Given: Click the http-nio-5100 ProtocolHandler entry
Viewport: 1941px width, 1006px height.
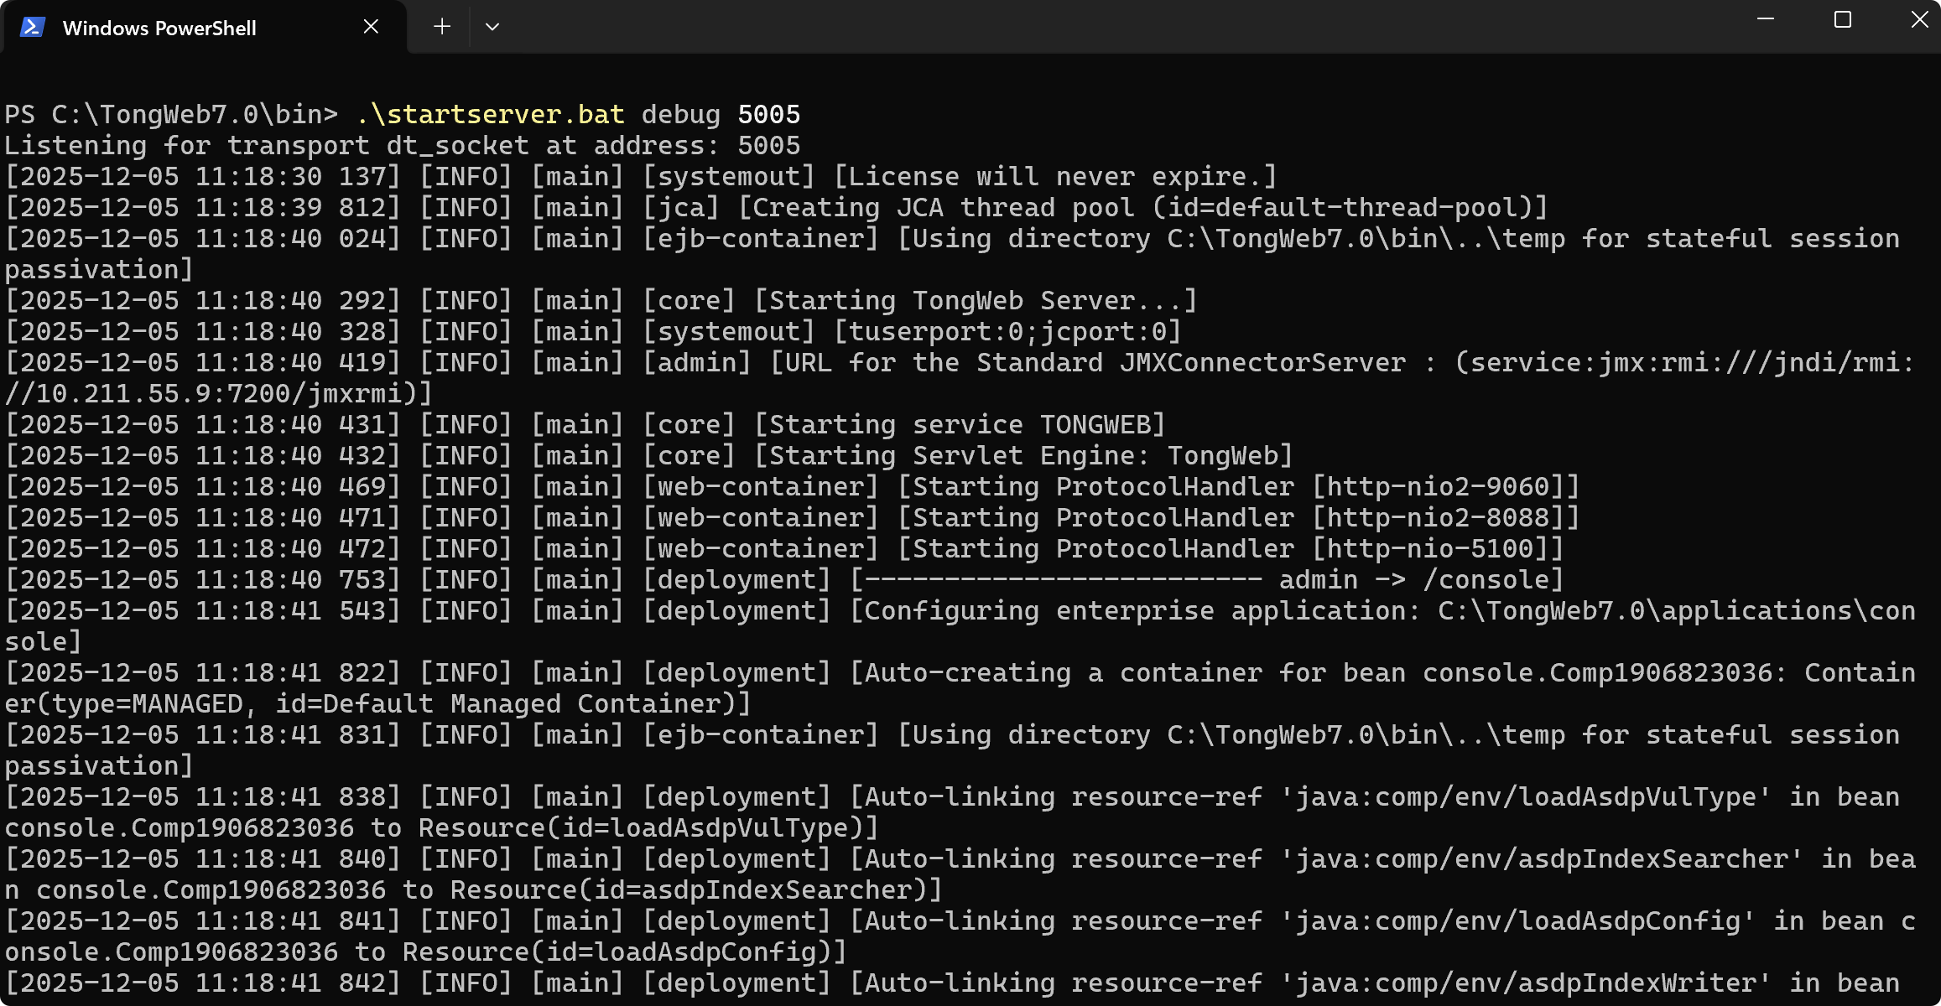Looking at the screenshot, I should tap(1430, 549).
